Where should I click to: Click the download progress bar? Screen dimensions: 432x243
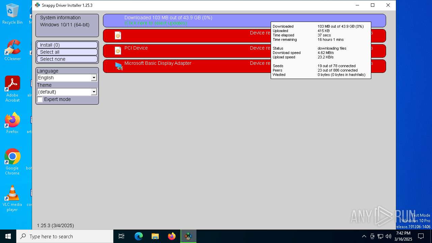pyautogui.click(x=244, y=21)
